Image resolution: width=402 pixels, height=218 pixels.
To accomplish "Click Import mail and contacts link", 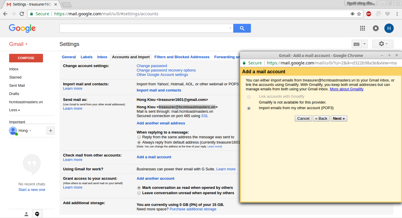I will (x=159, y=90).
